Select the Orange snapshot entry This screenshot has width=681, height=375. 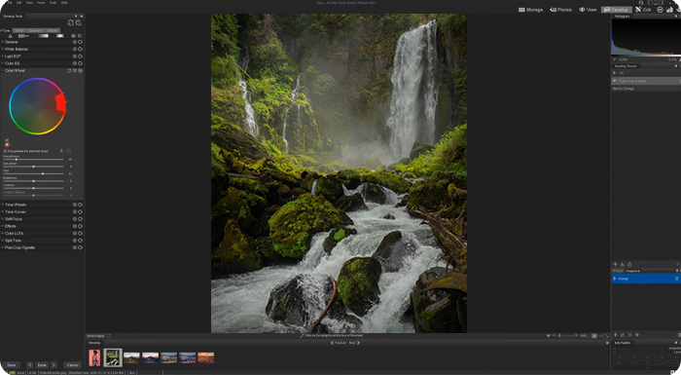point(646,279)
